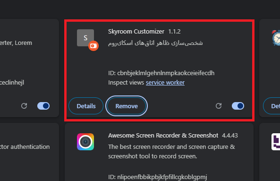Select the ID cbnbjeklmlgehnlnmpkaokceieifecdh text
This screenshot has width=280, height=181.
click(161, 73)
